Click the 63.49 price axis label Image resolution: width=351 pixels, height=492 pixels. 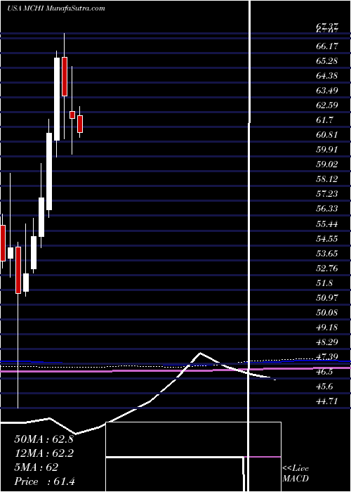[x=327, y=91]
